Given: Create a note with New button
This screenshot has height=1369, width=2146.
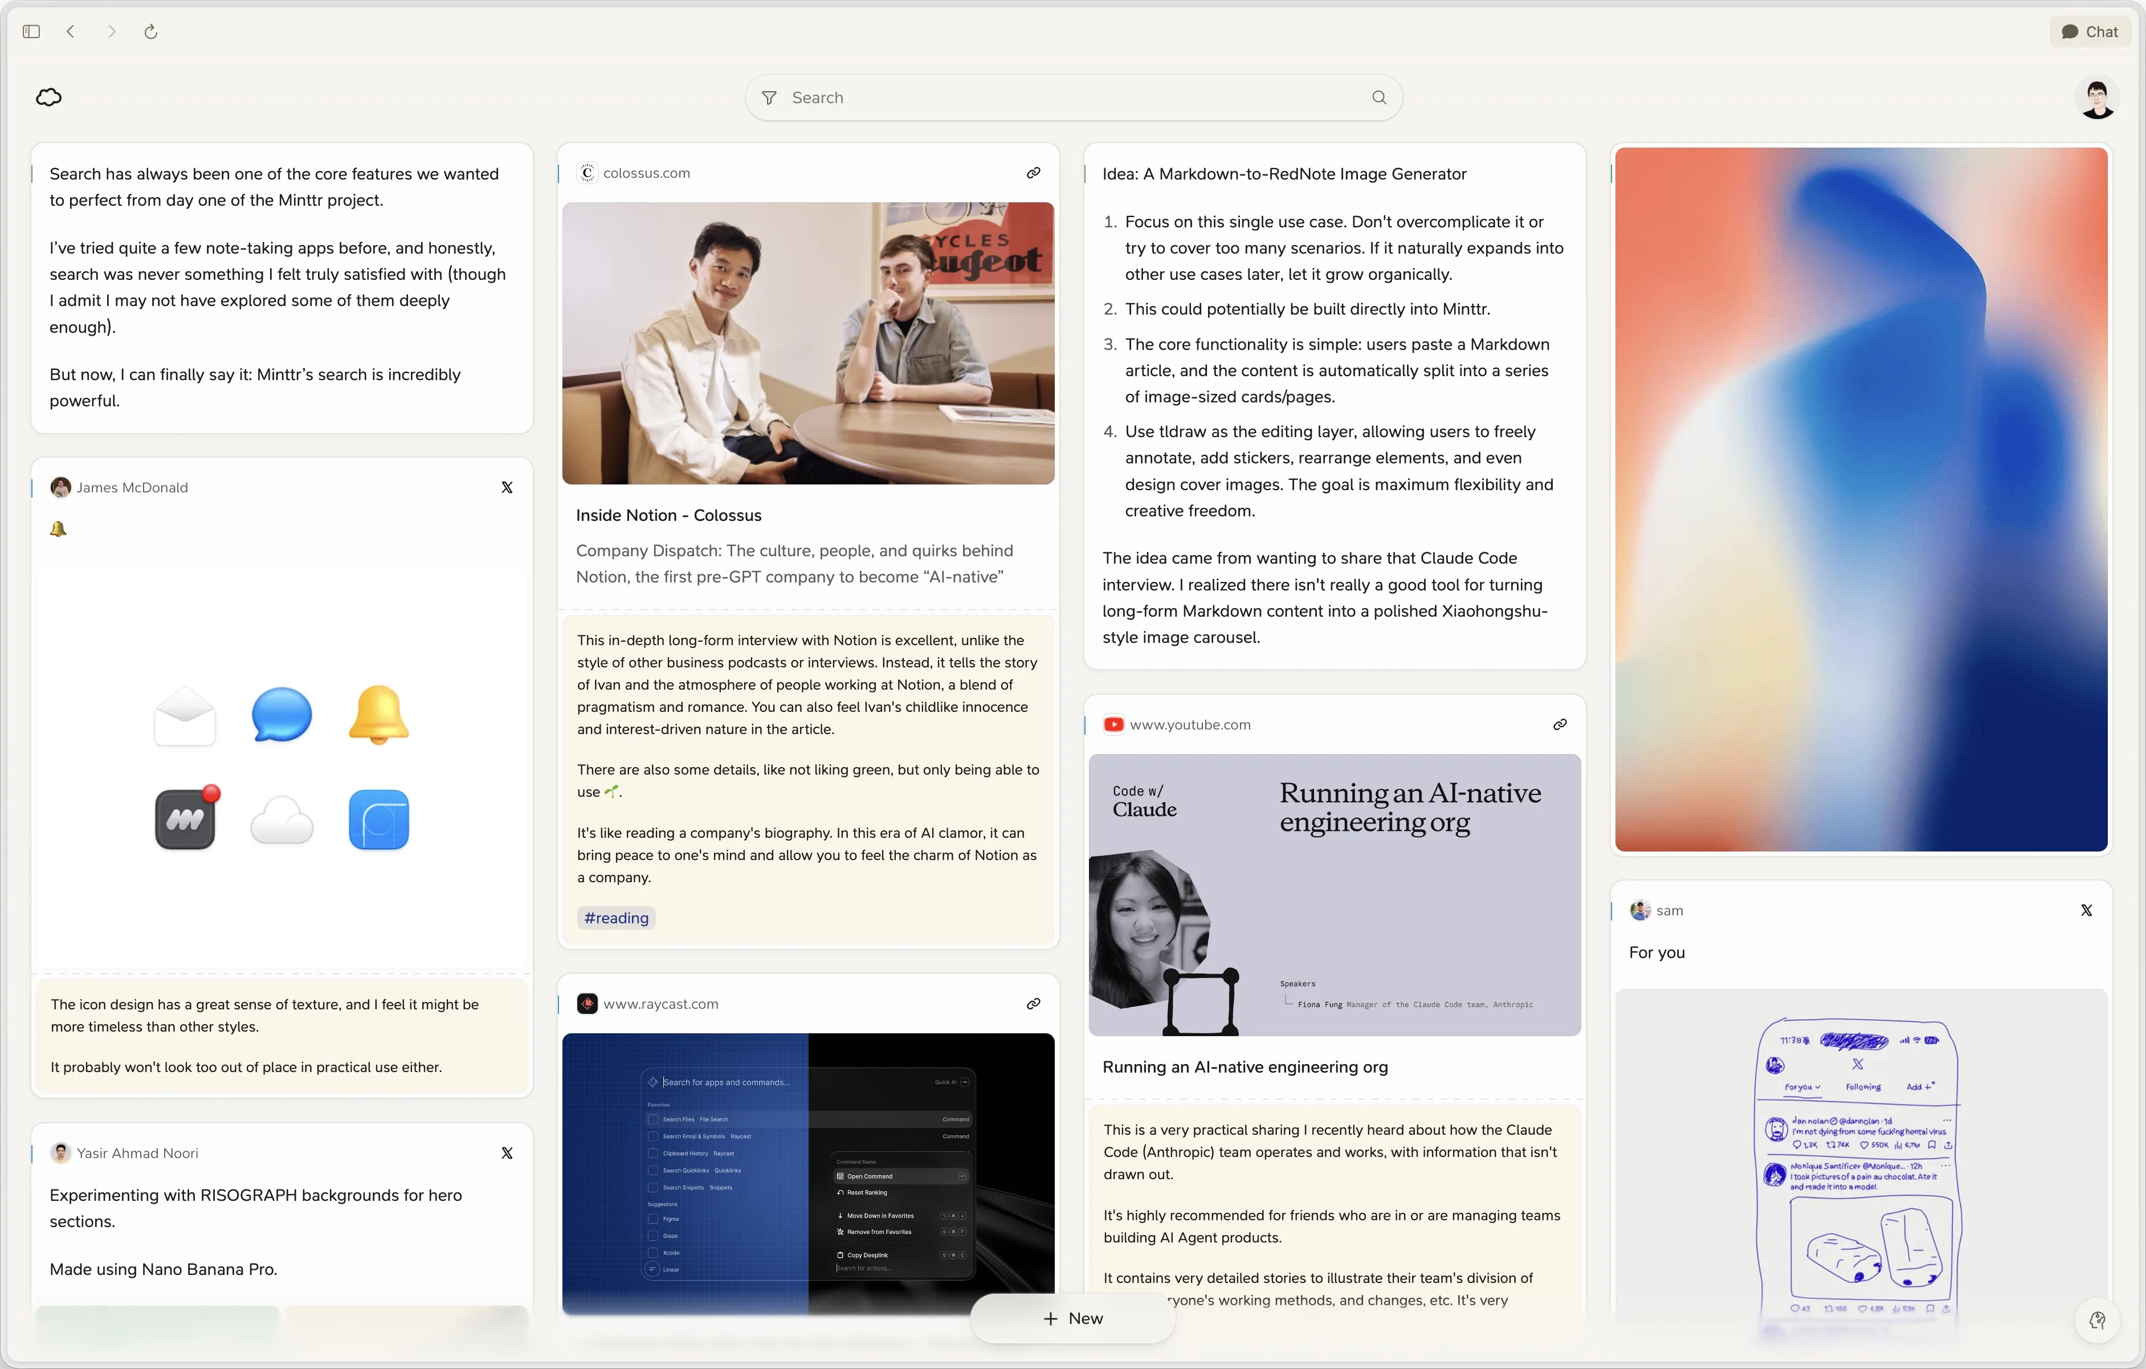Looking at the screenshot, I should click(x=1072, y=1319).
